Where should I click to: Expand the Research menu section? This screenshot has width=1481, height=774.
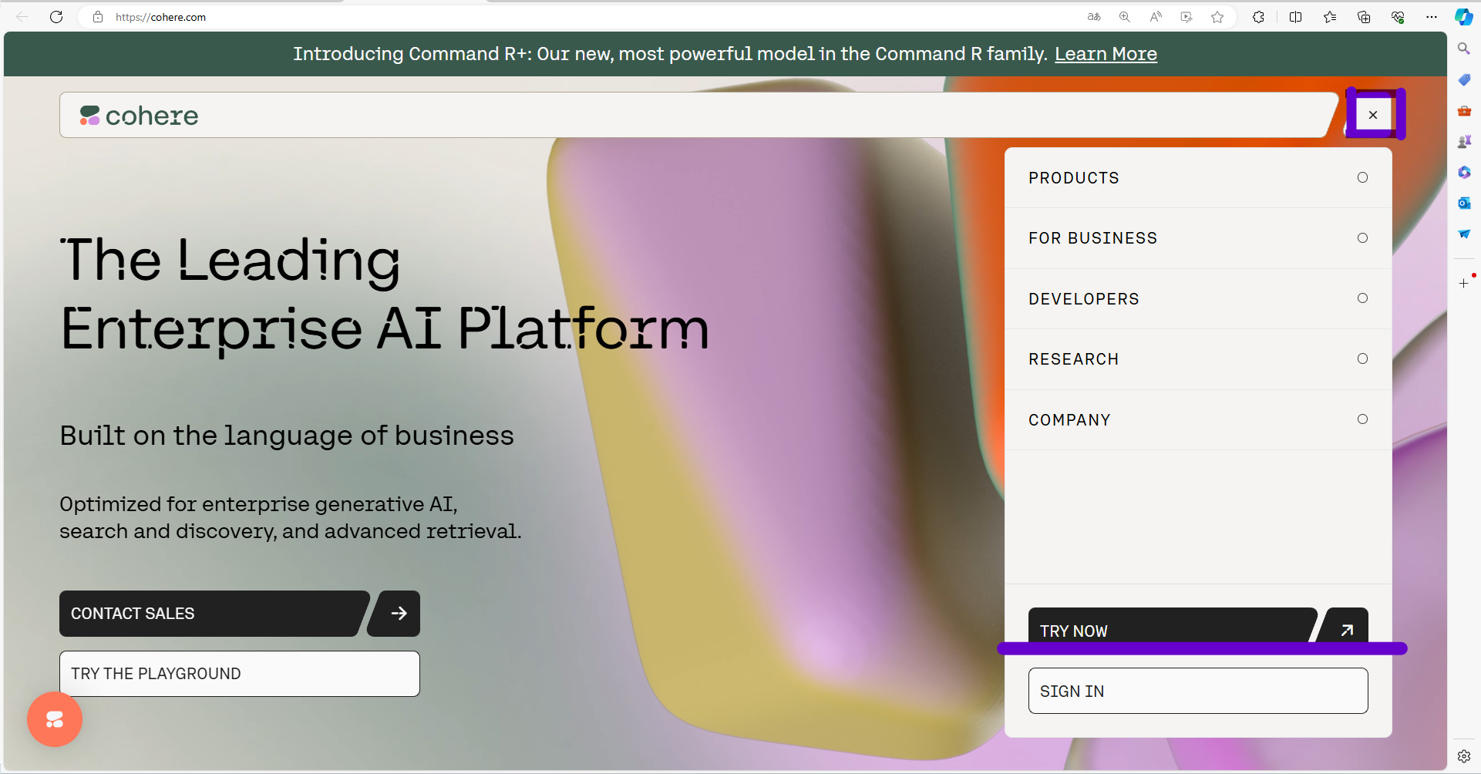[x=1073, y=359]
